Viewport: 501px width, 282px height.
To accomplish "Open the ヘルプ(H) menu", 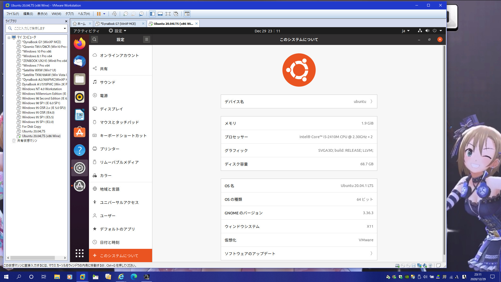I will coord(84,14).
